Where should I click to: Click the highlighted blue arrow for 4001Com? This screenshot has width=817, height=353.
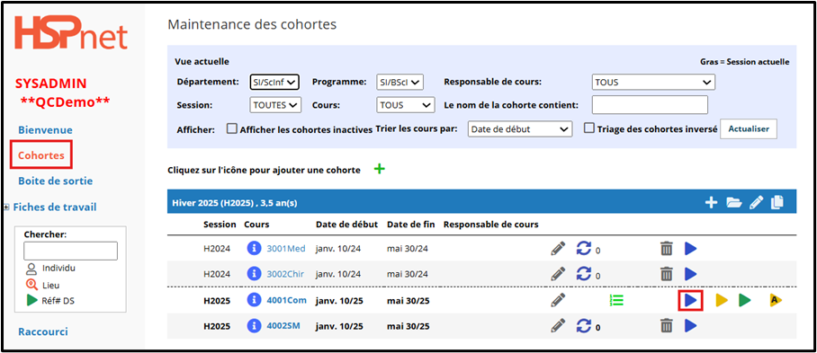(x=691, y=300)
